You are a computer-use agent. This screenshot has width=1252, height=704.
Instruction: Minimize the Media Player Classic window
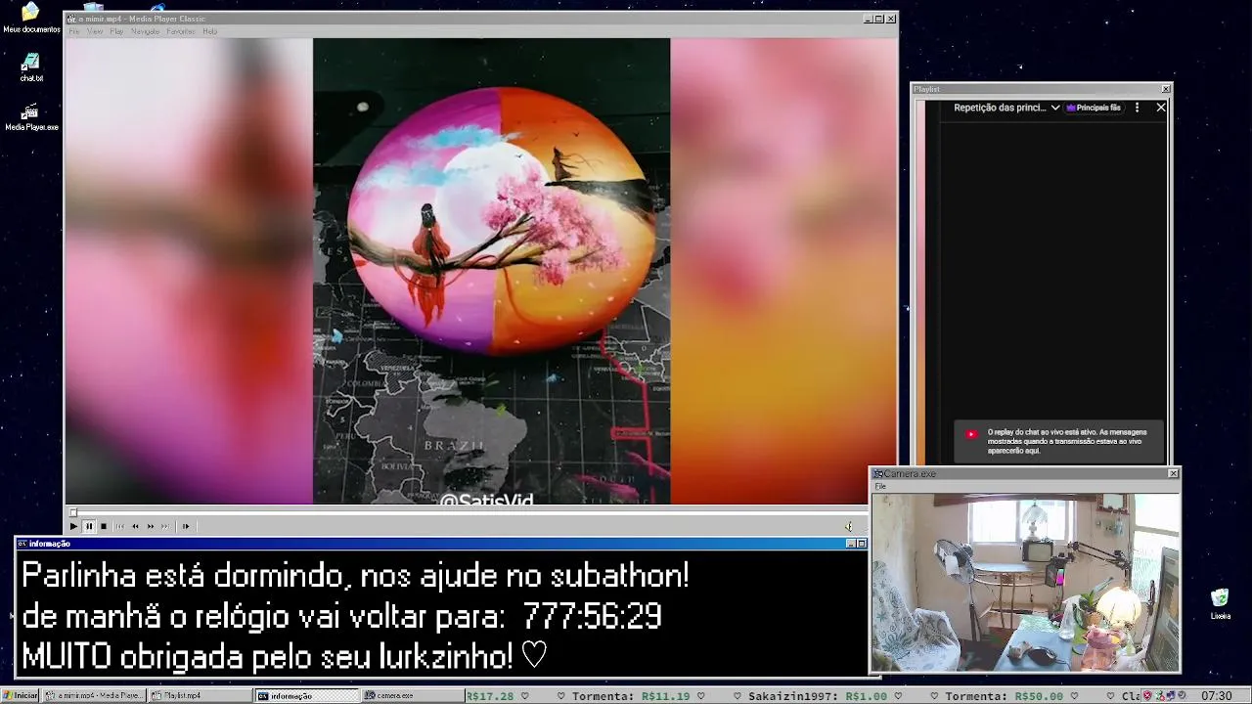click(x=868, y=19)
